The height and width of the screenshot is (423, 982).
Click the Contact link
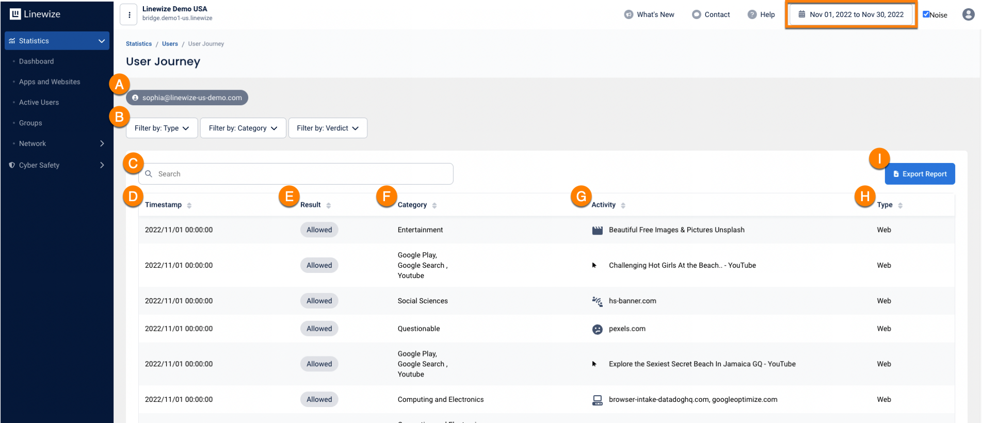tap(717, 14)
